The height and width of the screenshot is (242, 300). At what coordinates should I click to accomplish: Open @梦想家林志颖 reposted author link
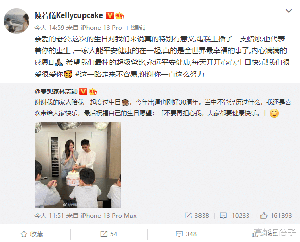click(x=56, y=91)
